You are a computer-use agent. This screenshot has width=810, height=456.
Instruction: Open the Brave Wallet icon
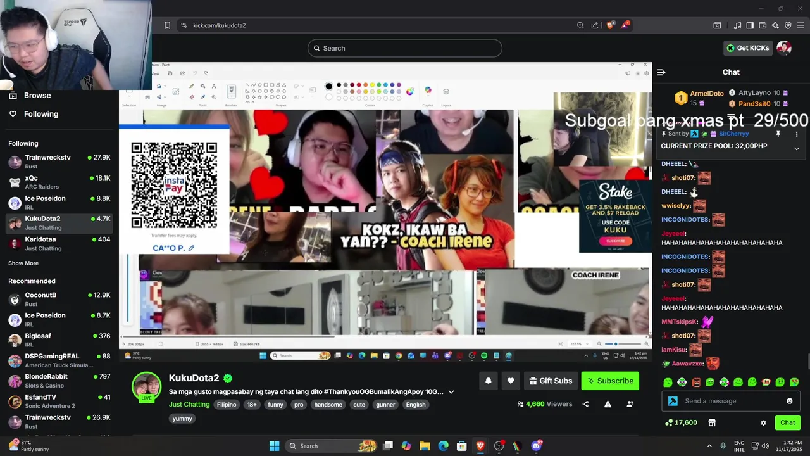pos(763,25)
